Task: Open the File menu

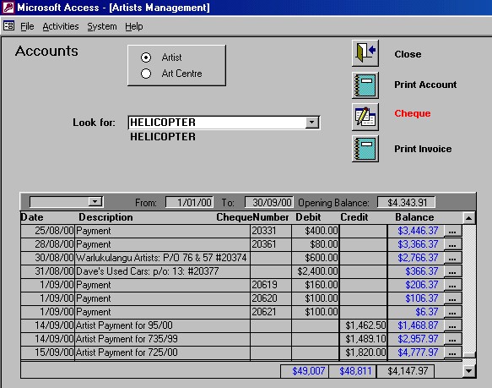Action: [27, 26]
